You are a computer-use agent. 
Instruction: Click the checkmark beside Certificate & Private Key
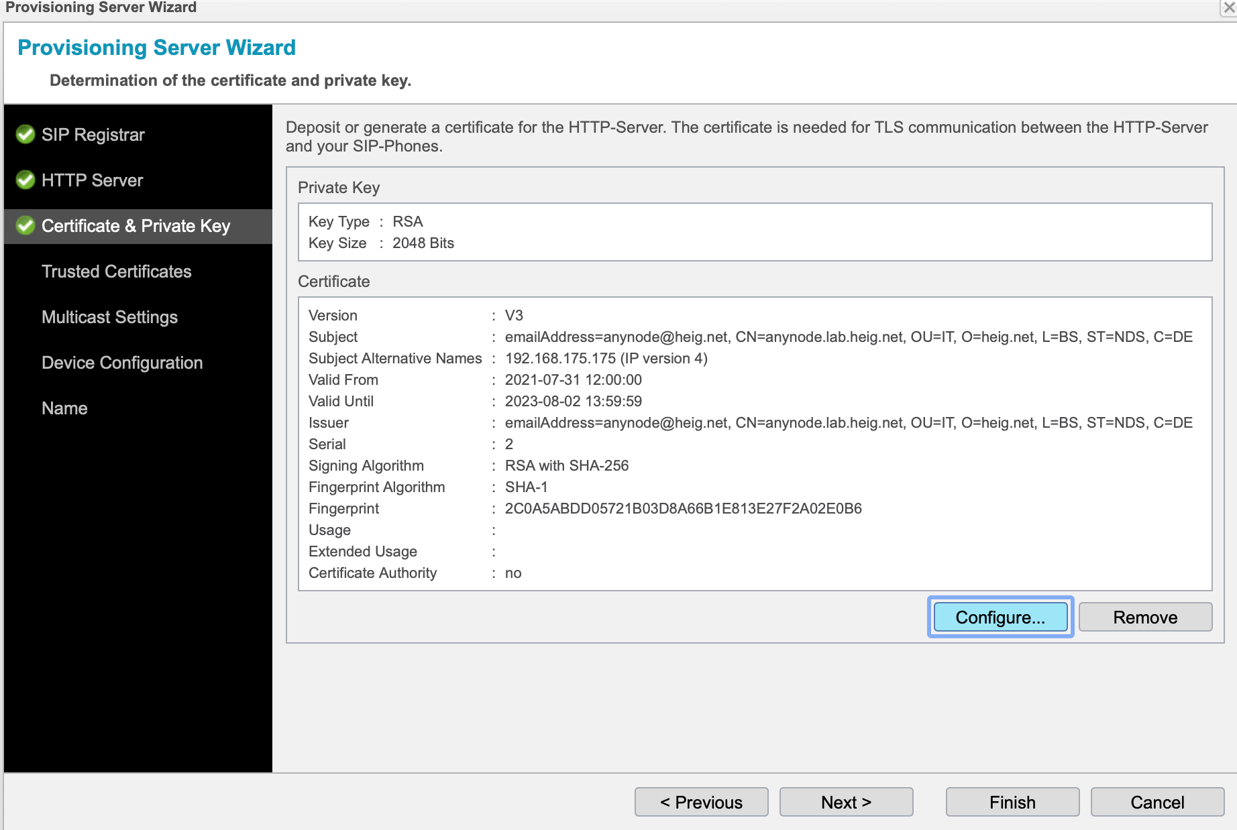[25, 226]
